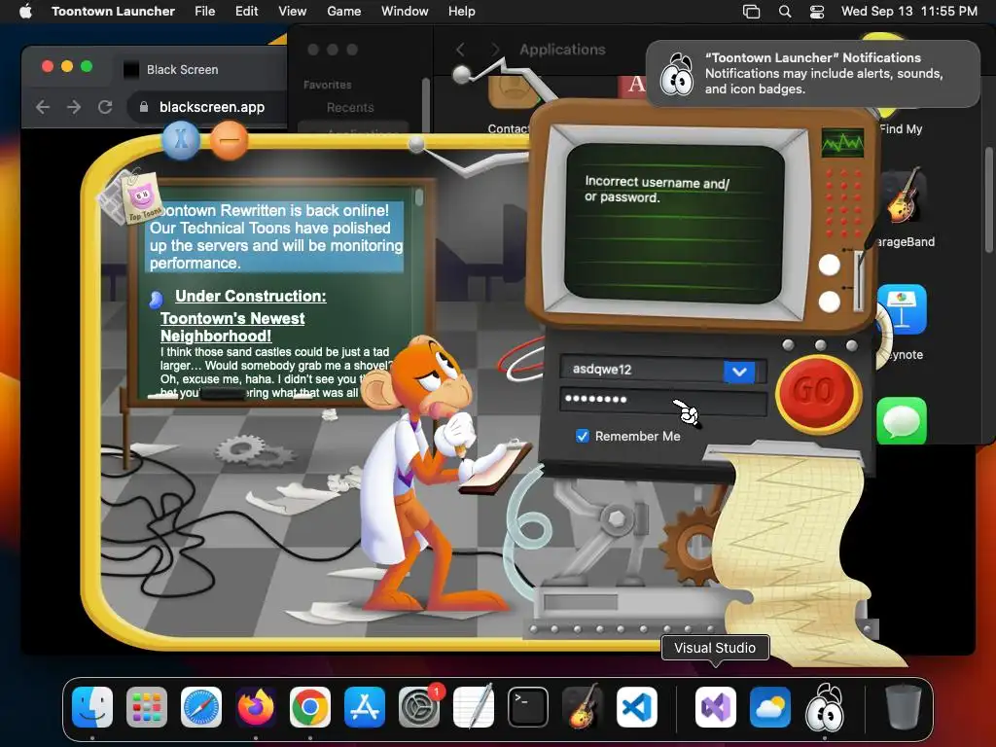The height and width of the screenshot is (747, 996).
Task: Open Firefox from the Dock
Action: 256,707
